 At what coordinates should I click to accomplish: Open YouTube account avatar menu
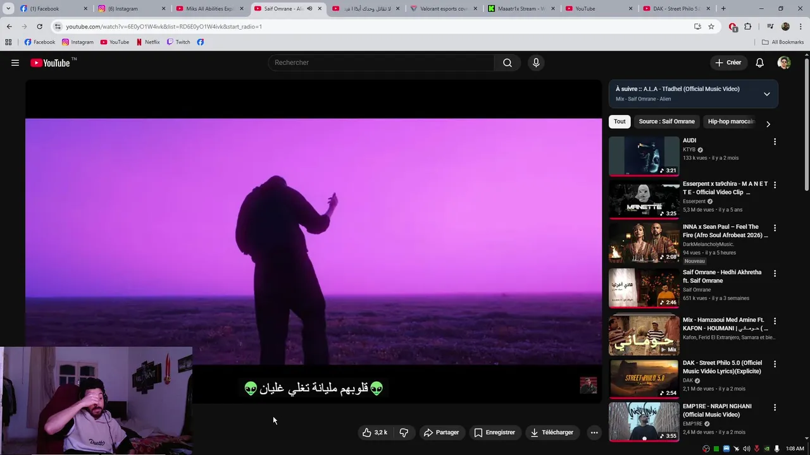(x=784, y=63)
